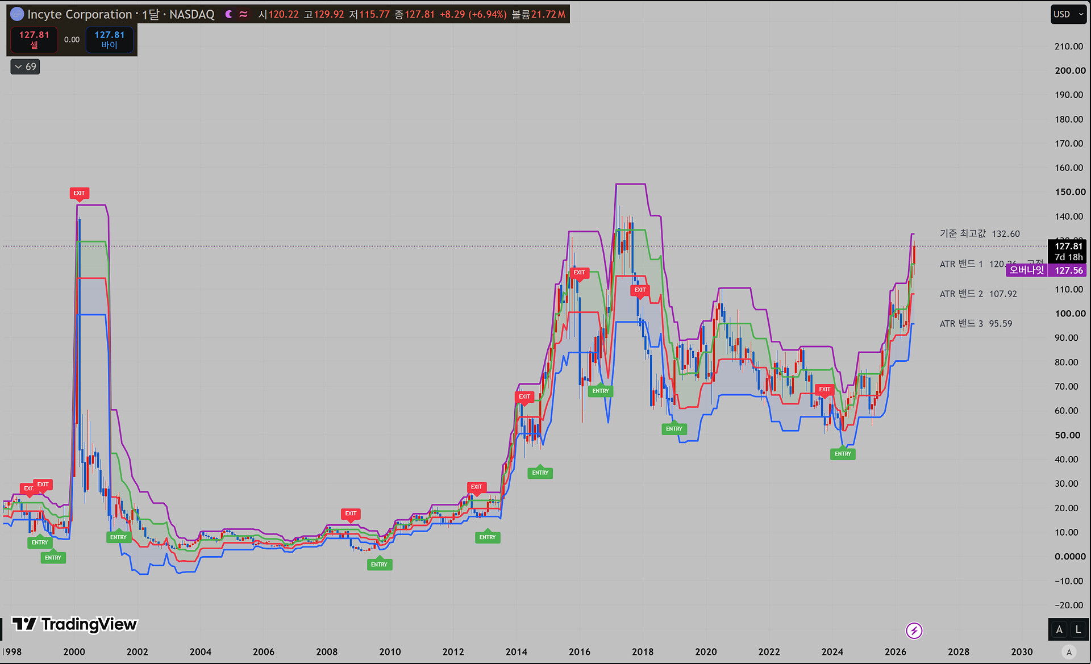This screenshot has height=664, width=1091.
Task: Click the 200.00 price scale label
Action: coord(1070,70)
